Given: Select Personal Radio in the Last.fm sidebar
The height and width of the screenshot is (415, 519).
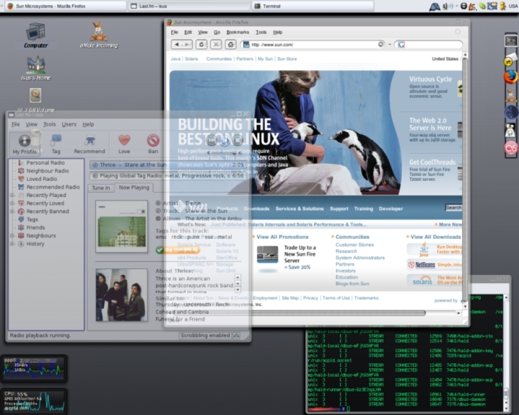Looking at the screenshot, I should [45, 162].
